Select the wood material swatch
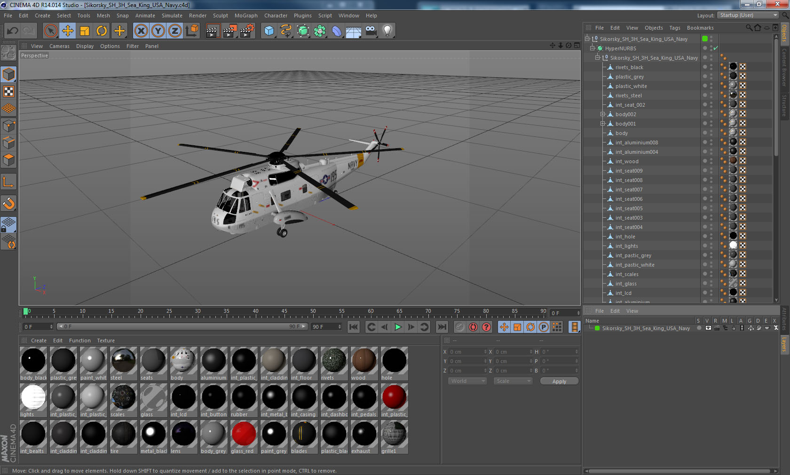 point(364,364)
